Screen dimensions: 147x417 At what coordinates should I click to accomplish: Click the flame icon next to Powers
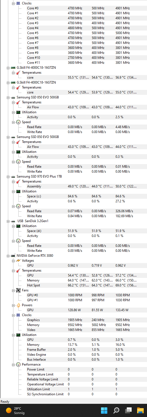tap(18, 305)
